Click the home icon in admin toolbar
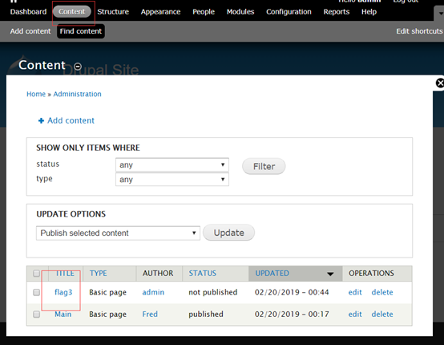The image size is (444, 345). click(x=14, y=1)
